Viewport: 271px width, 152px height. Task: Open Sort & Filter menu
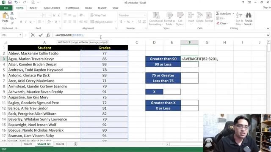coord(239,19)
